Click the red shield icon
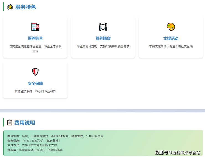The image size is (205, 157). (35, 72)
